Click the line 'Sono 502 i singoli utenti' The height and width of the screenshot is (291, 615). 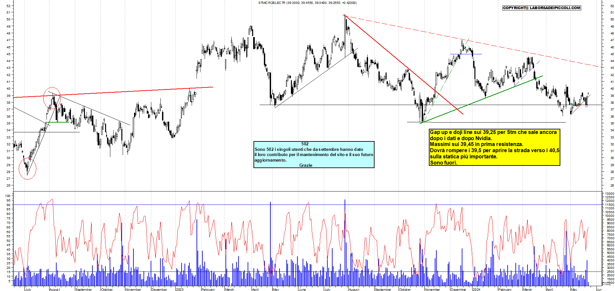(x=309, y=149)
